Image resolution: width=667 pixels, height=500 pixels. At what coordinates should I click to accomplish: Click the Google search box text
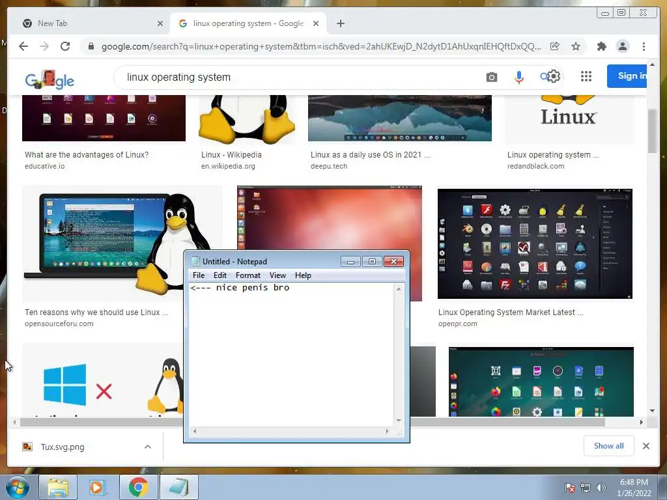click(178, 77)
